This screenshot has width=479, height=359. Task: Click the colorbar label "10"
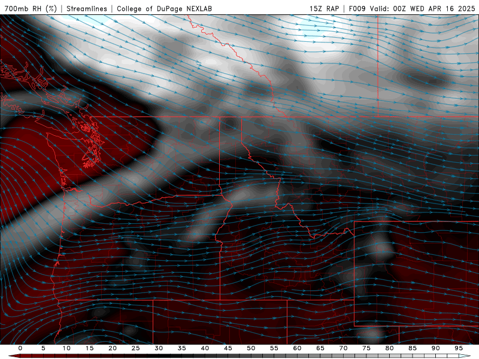(66, 348)
